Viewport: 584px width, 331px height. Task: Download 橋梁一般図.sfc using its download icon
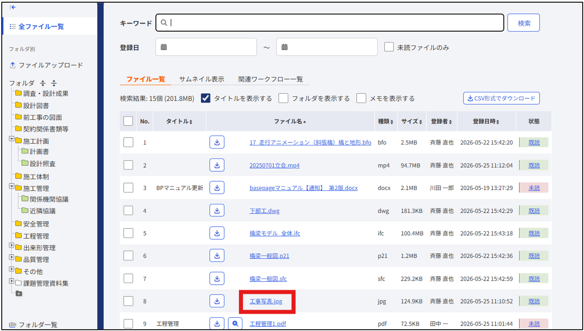point(217,278)
